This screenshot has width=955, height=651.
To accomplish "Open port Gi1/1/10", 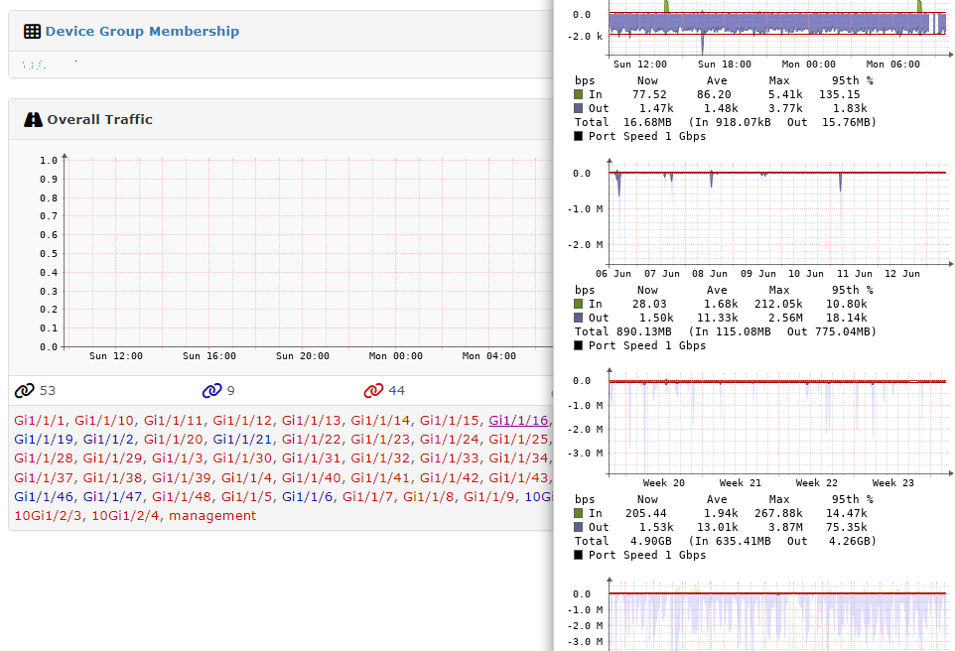I will click(x=103, y=420).
